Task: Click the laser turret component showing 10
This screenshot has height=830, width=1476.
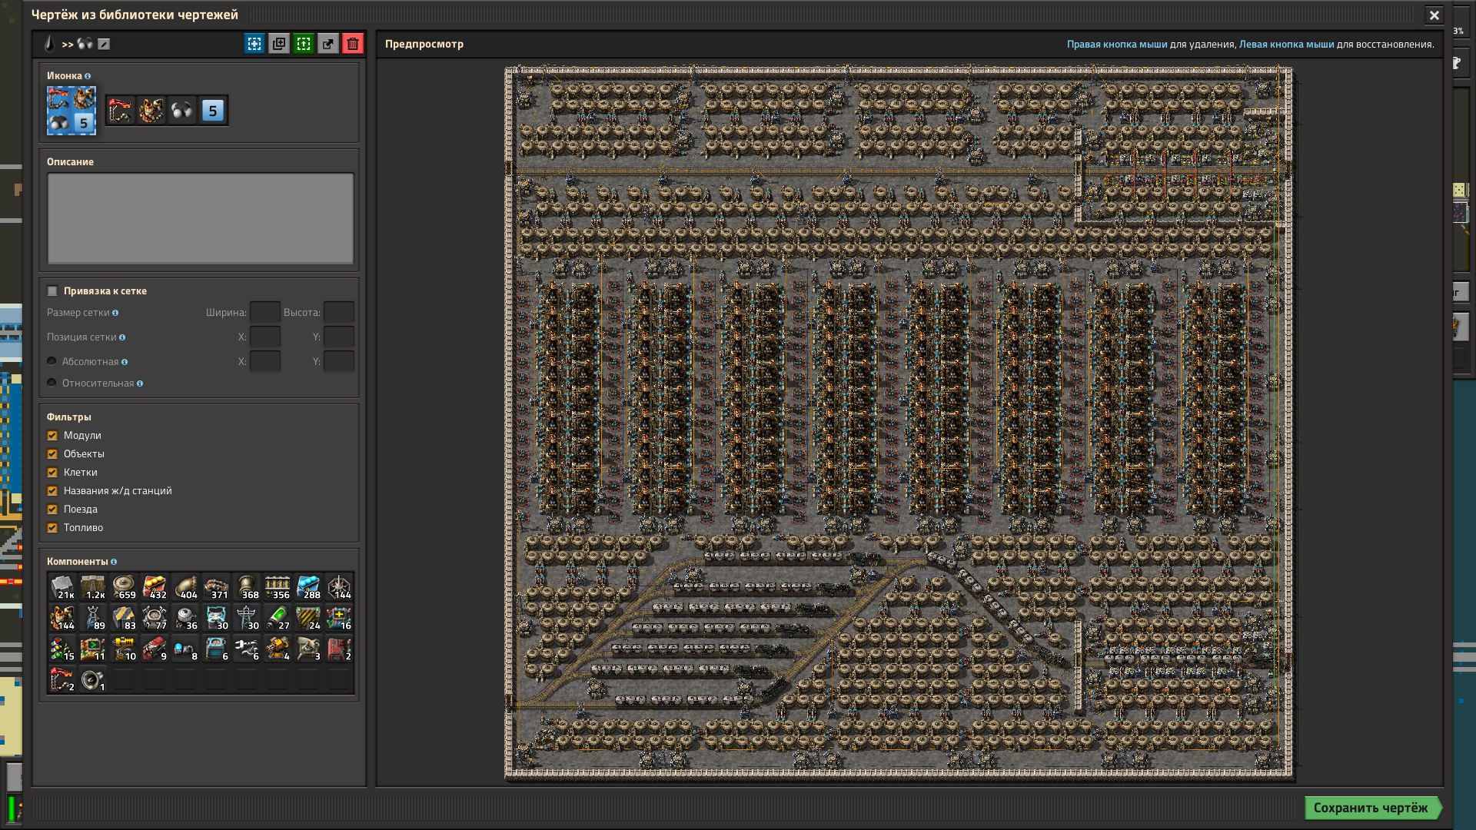Action: 124,649
